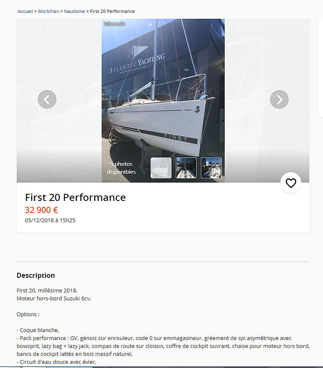Click the 05/12/2018 posting date

point(50,221)
